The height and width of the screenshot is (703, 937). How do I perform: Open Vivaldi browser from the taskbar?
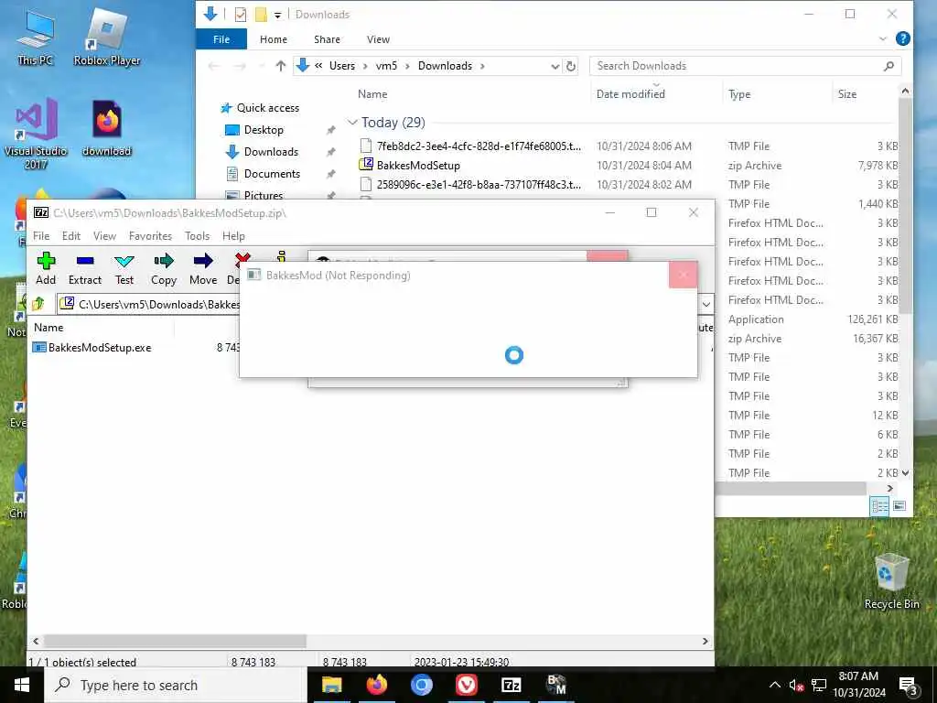[466, 685]
